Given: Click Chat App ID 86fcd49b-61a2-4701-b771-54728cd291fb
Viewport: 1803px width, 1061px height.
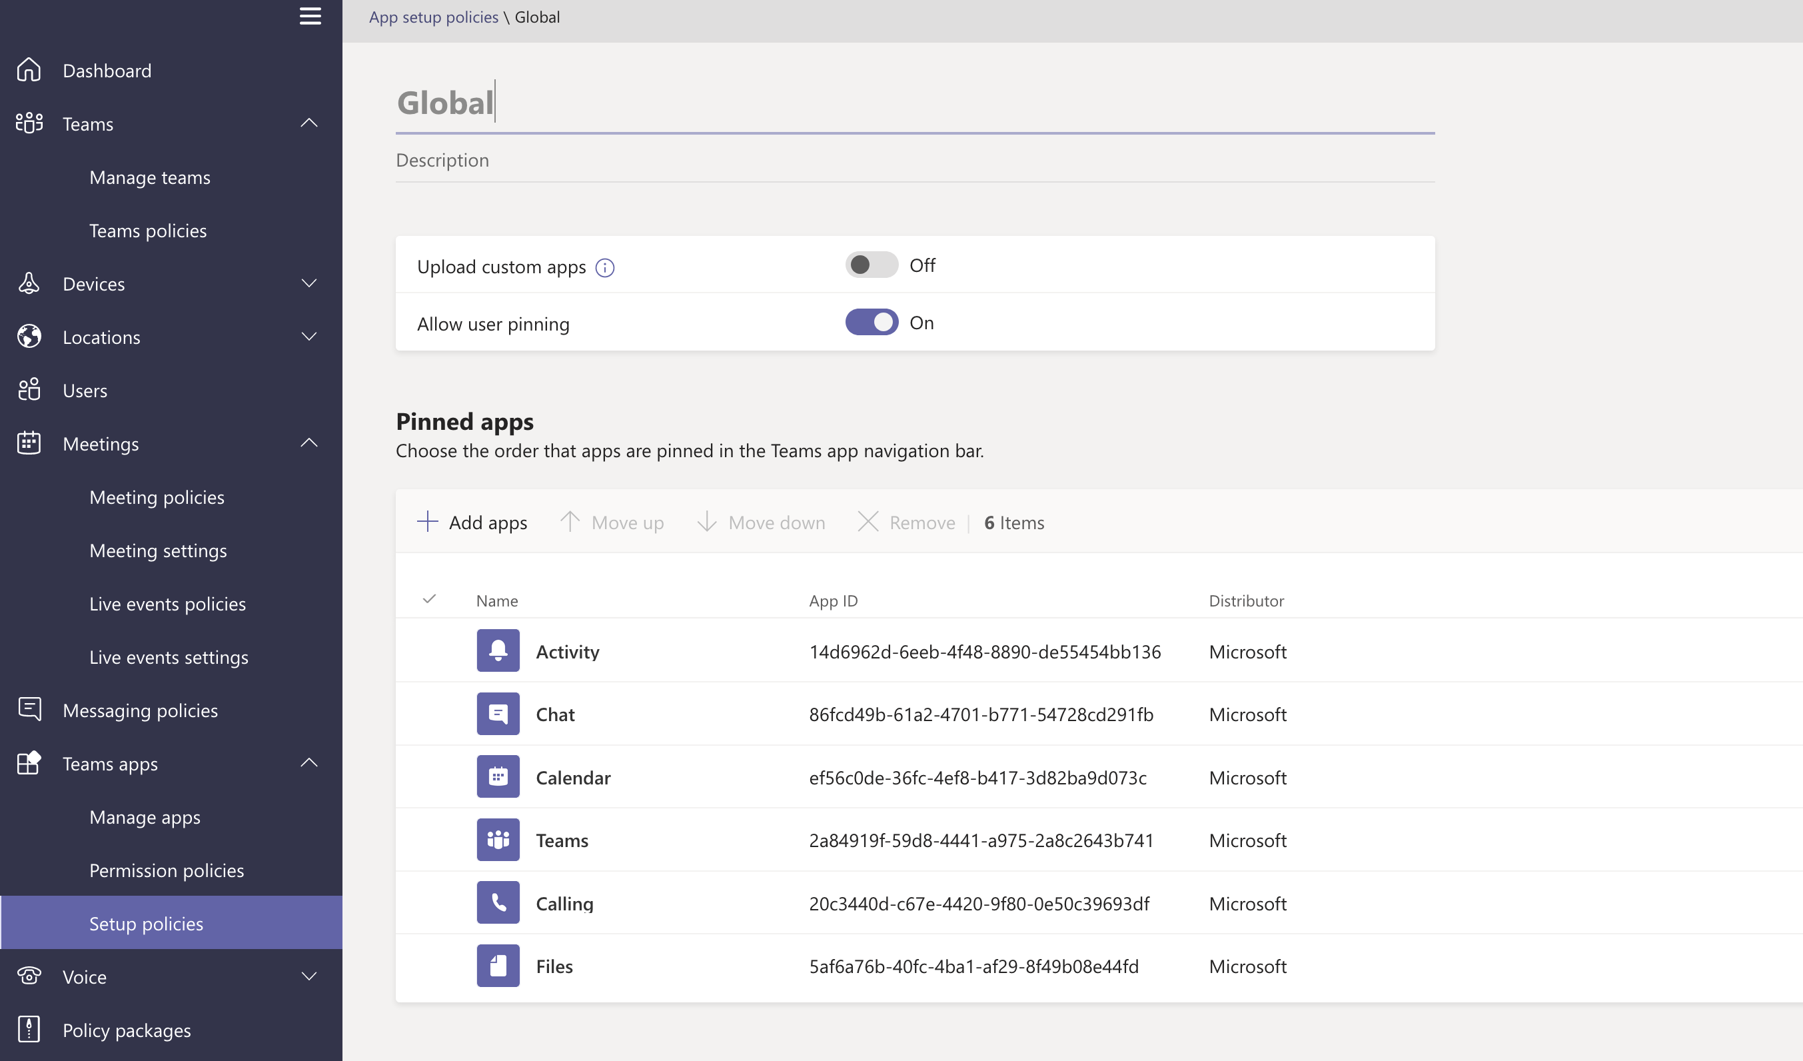Looking at the screenshot, I should tap(981, 714).
